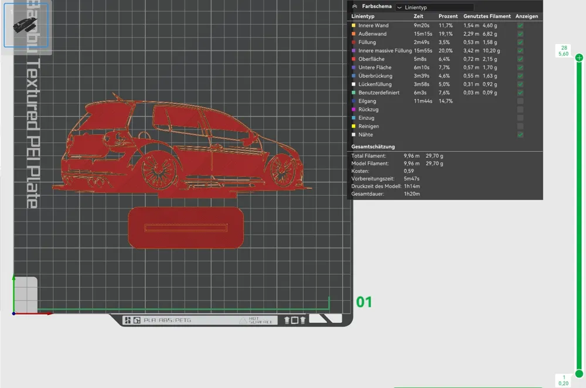Click the rightmost up-arrow icon on the plate edge
The image size is (586, 388).
pos(303,319)
